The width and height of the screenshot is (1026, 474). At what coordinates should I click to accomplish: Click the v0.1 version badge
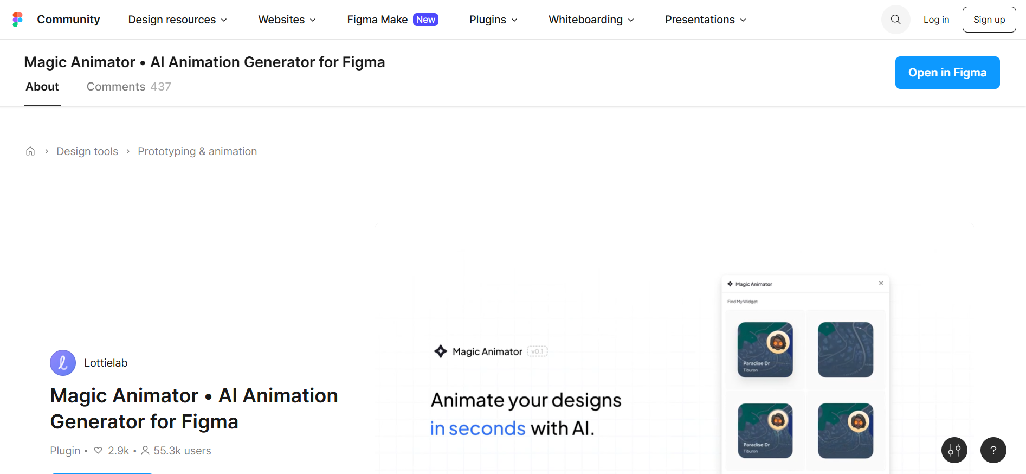click(x=538, y=351)
